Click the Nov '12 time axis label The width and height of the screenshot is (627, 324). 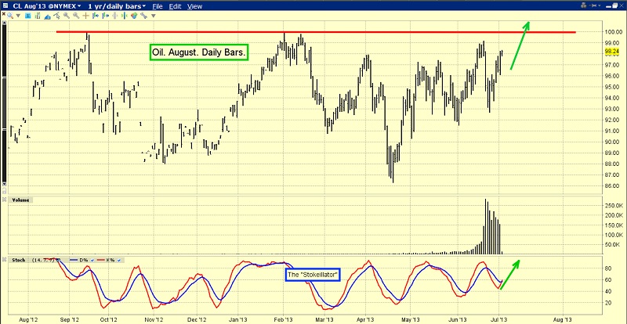(154, 319)
